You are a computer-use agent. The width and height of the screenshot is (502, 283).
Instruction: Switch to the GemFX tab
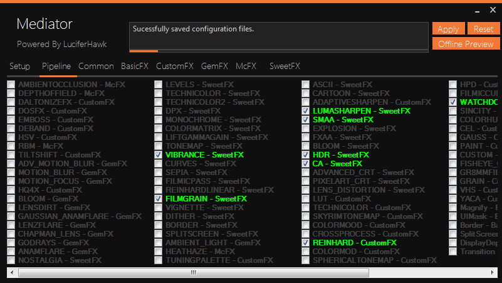214,66
